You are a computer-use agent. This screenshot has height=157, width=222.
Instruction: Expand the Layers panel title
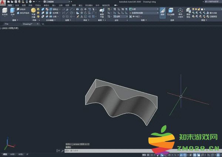[x=204, y=20]
